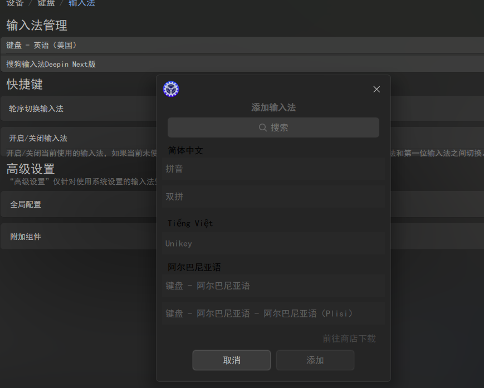
Task: Close the 添加输入法 dialog with the X
Action: pos(377,90)
